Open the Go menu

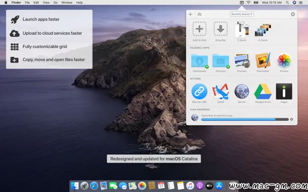[x=56, y=2]
